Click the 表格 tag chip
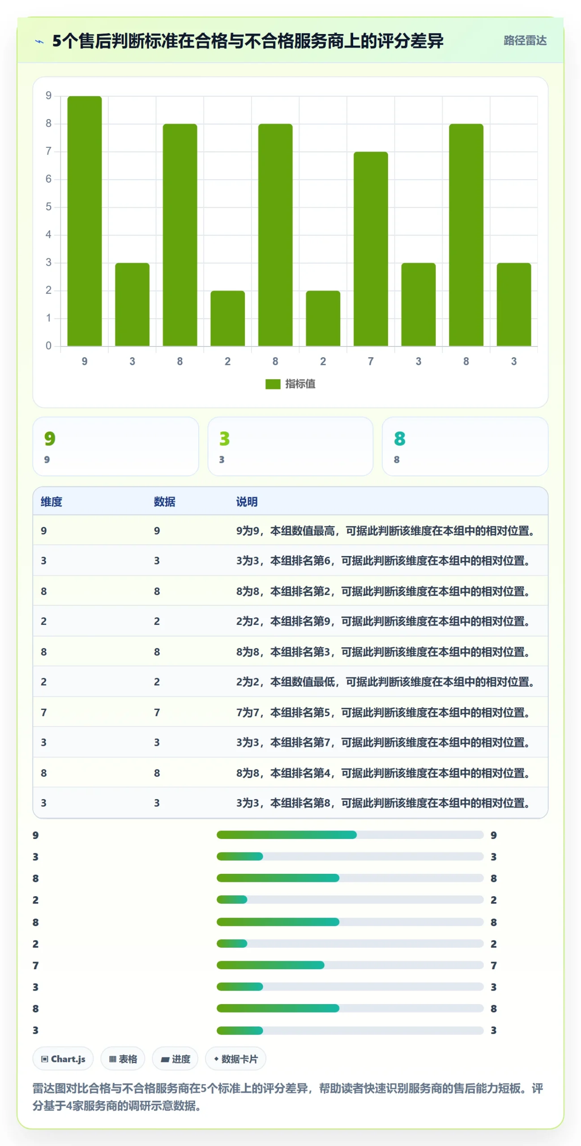The width and height of the screenshot is (581, 1146). [x=123, y=1059]
